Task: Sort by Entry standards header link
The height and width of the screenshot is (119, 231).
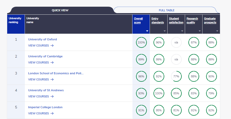Action: click(158, 21)
